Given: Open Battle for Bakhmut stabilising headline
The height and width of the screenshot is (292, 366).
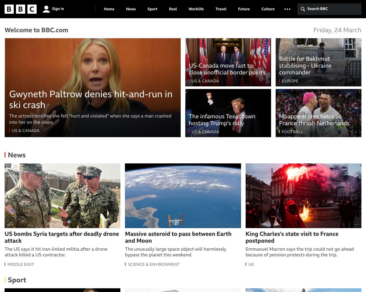Looking at the screenshot, I should 305,66.
